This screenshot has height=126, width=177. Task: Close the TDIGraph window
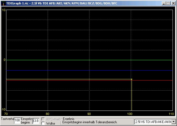coord(173,3)
